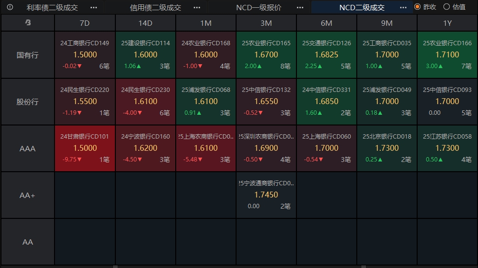
Task: Open more options beside NCD一级报价
Action: (300, 7)
